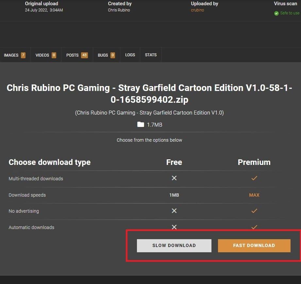301x284 pixels.
Task: Open uploader crubino's profile link
Action: (x=197, y=10)
